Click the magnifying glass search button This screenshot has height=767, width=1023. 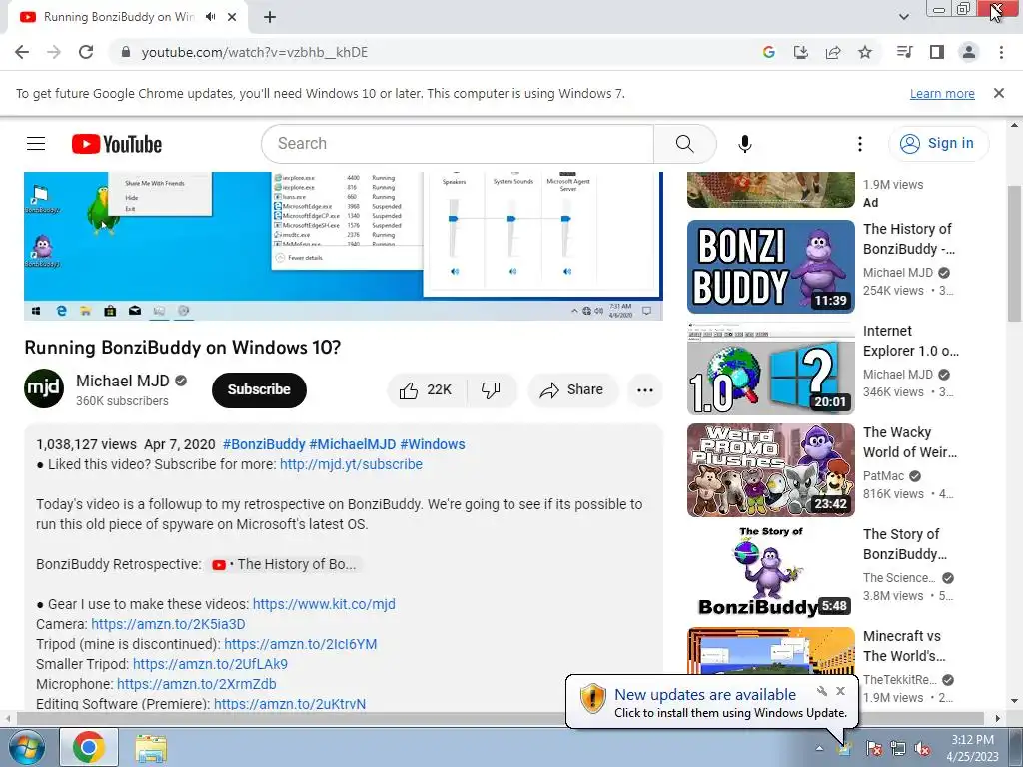(685, 144)
